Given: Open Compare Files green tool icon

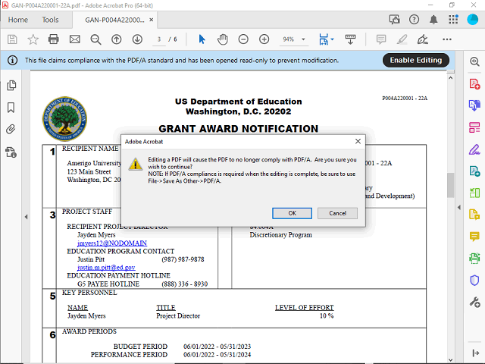Looking at the screenshot, I should point(474,193).
